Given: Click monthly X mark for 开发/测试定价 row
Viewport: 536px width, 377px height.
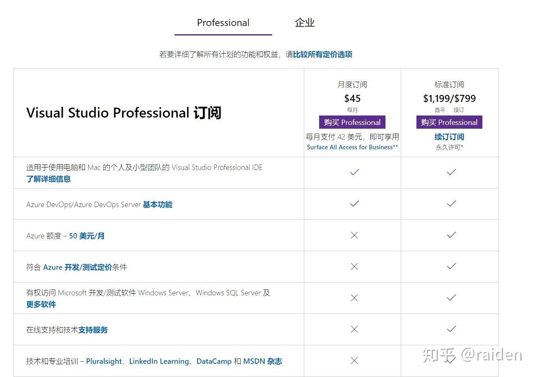Looking at the screenshot, I should pyautogui.click(x=354, y=266).
